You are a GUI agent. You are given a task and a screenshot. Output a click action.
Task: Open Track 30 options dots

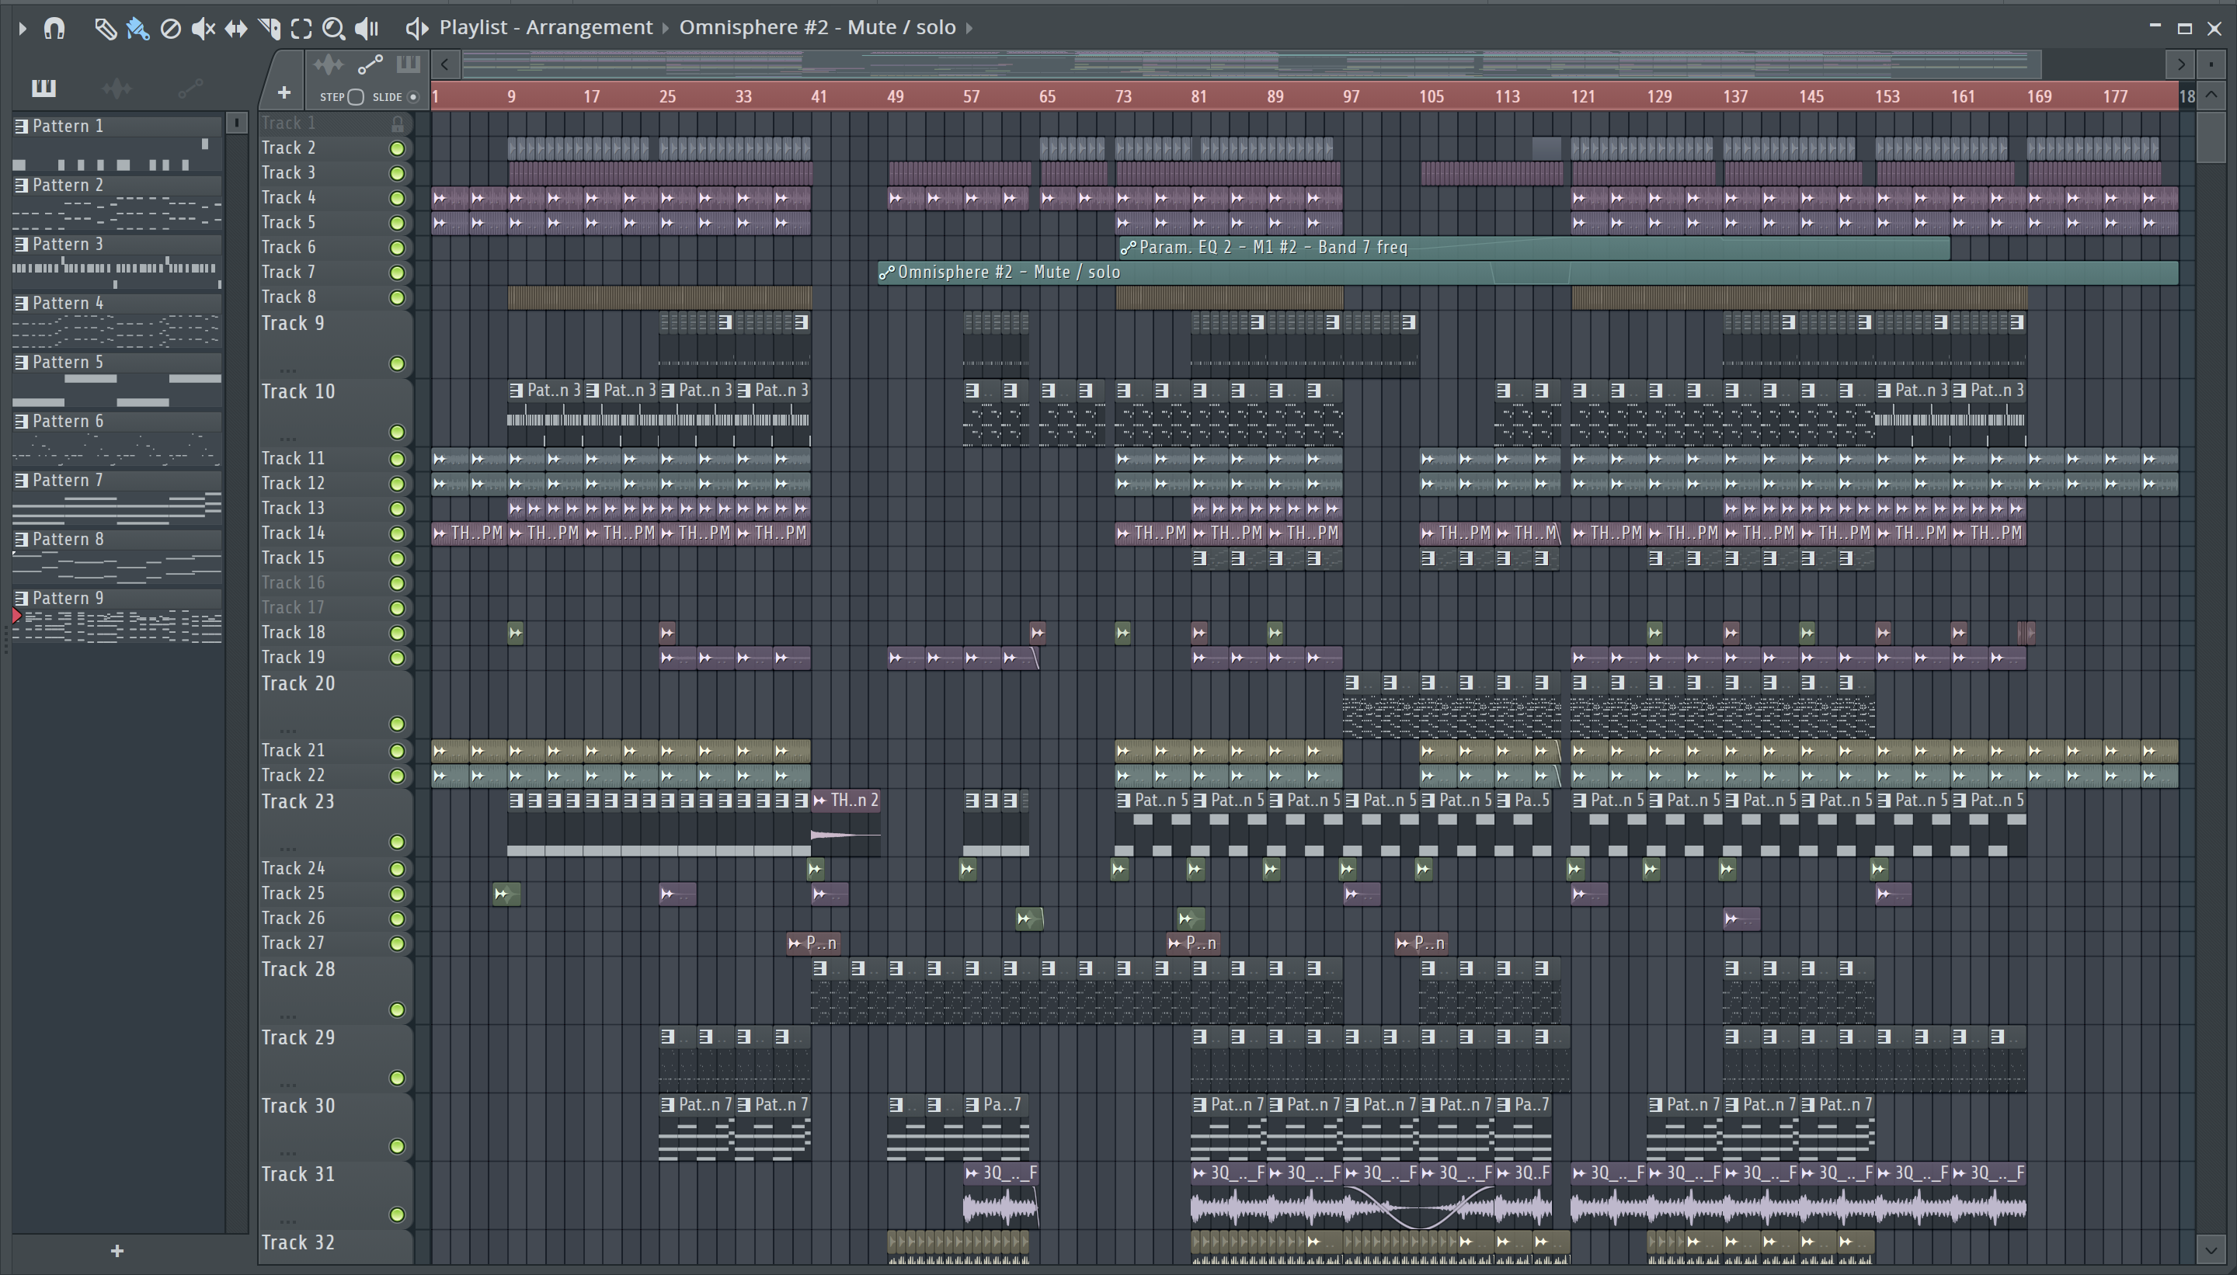(287, 1153)
